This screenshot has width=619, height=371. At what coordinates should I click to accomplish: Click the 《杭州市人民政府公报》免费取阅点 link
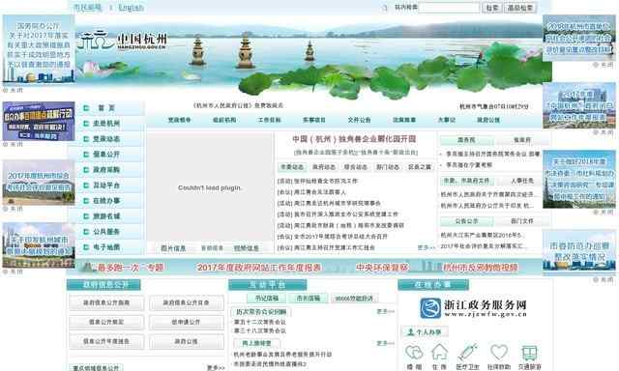239,105
